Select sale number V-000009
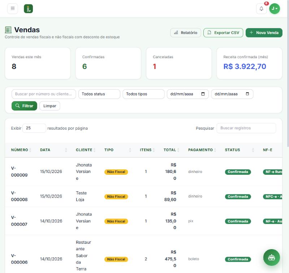The width and height of the screenshot is (289, 273). 19,172
